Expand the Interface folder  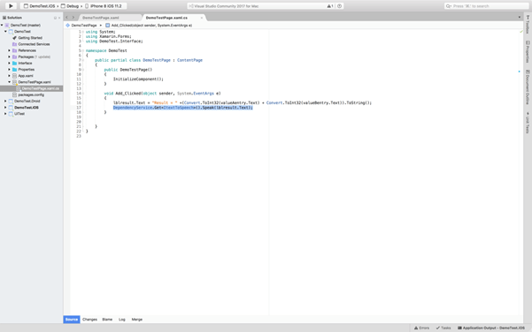(10, 64)
